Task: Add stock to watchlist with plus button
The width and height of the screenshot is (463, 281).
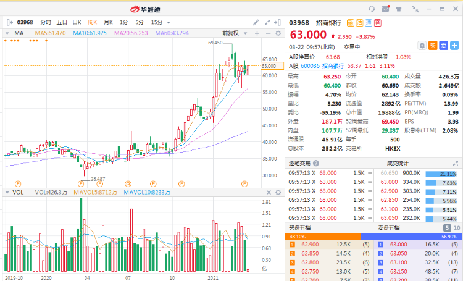Action: click(x=454, y=45)
